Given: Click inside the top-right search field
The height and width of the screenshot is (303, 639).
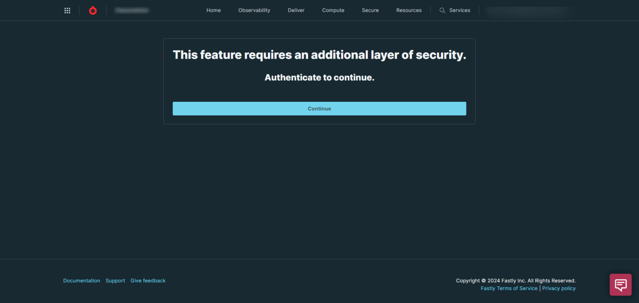Looking at the screenshot, I should pyautogui.click(x=528, y=11).
